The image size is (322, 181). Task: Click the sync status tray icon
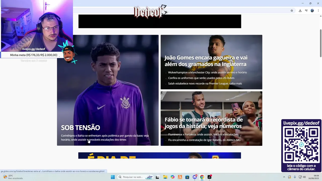coord(290,177)
